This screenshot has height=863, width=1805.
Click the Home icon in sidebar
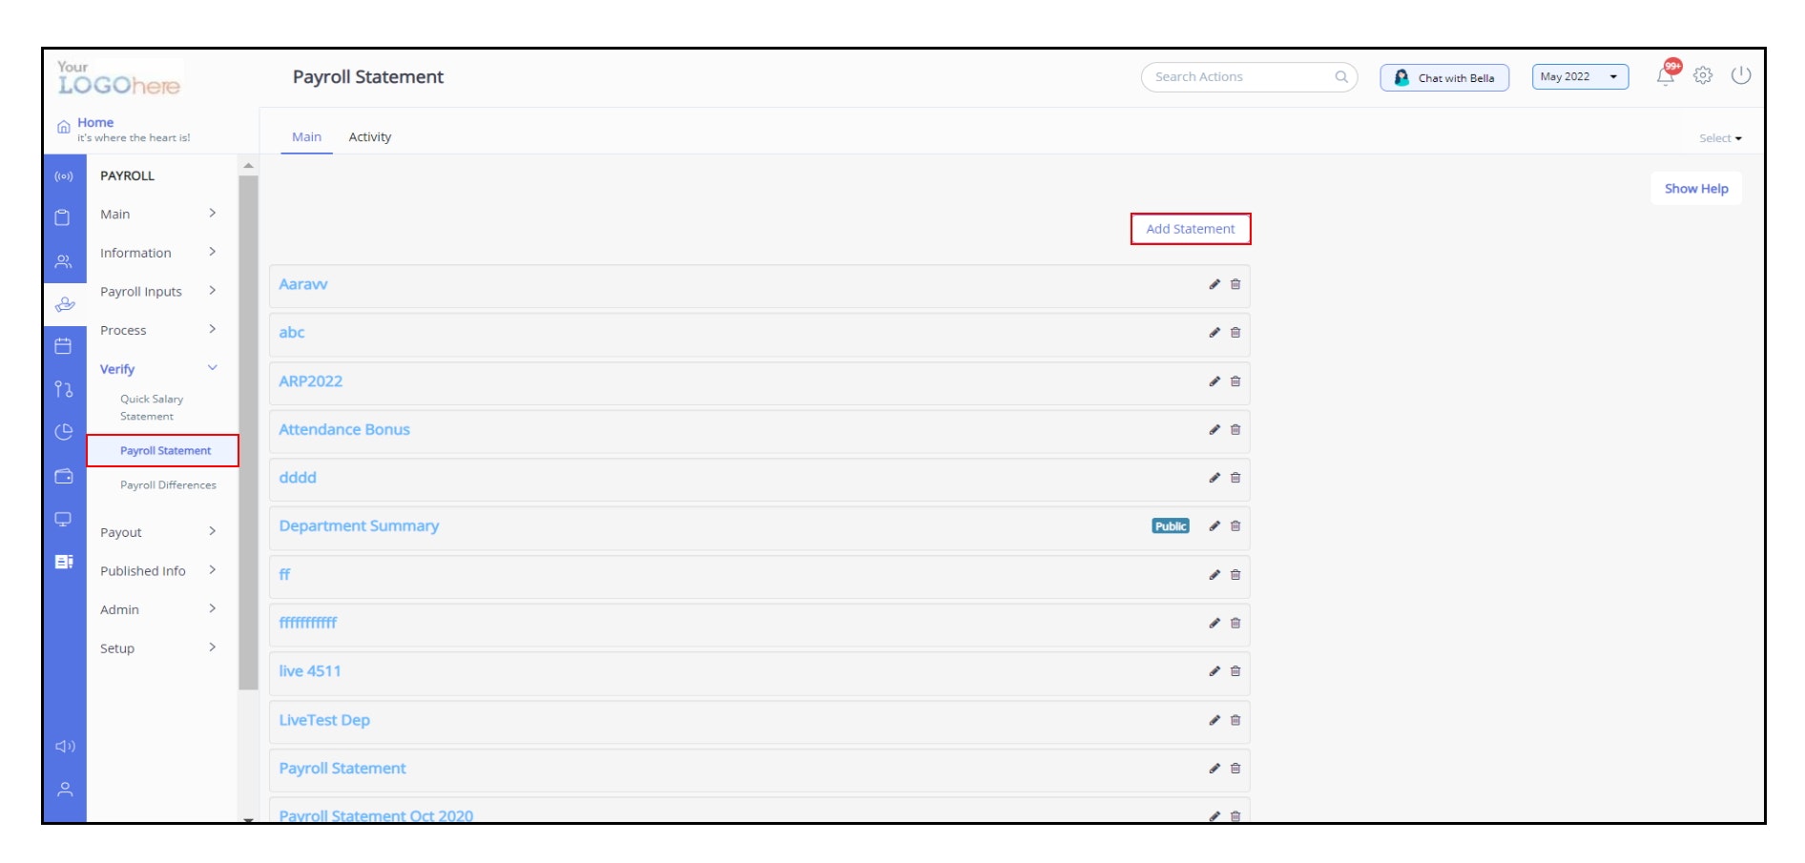[64, 127]
